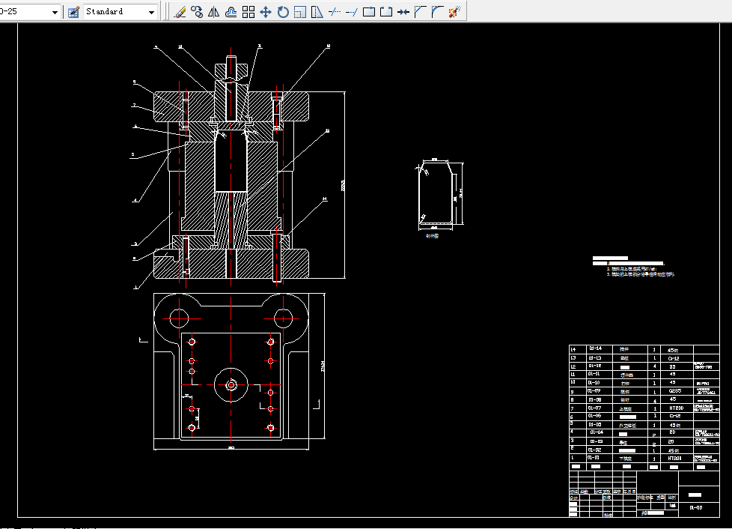Viewport: 732px width, 529px height.
Task: Click the Copy objects tool
Action: pos(197,12)
